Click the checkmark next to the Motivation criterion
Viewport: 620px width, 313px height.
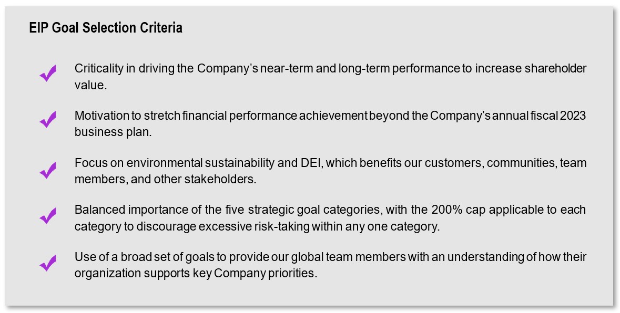pyautogui.click(x=48, y=120)
